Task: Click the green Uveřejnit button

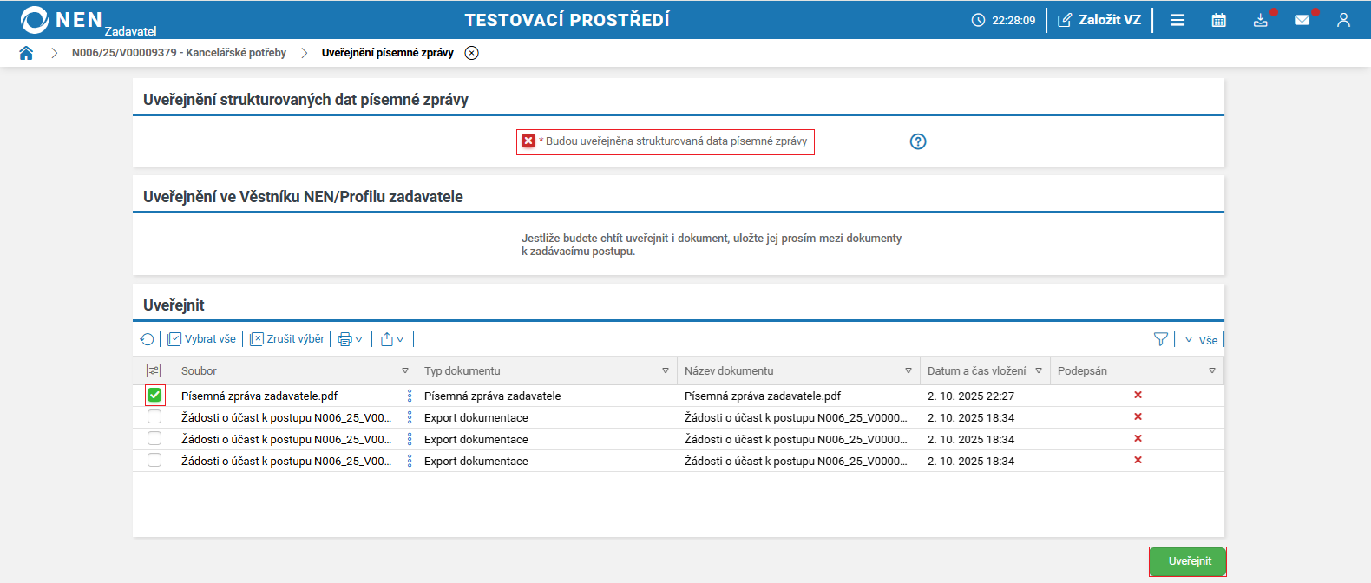Action: tap(1188, 561)
